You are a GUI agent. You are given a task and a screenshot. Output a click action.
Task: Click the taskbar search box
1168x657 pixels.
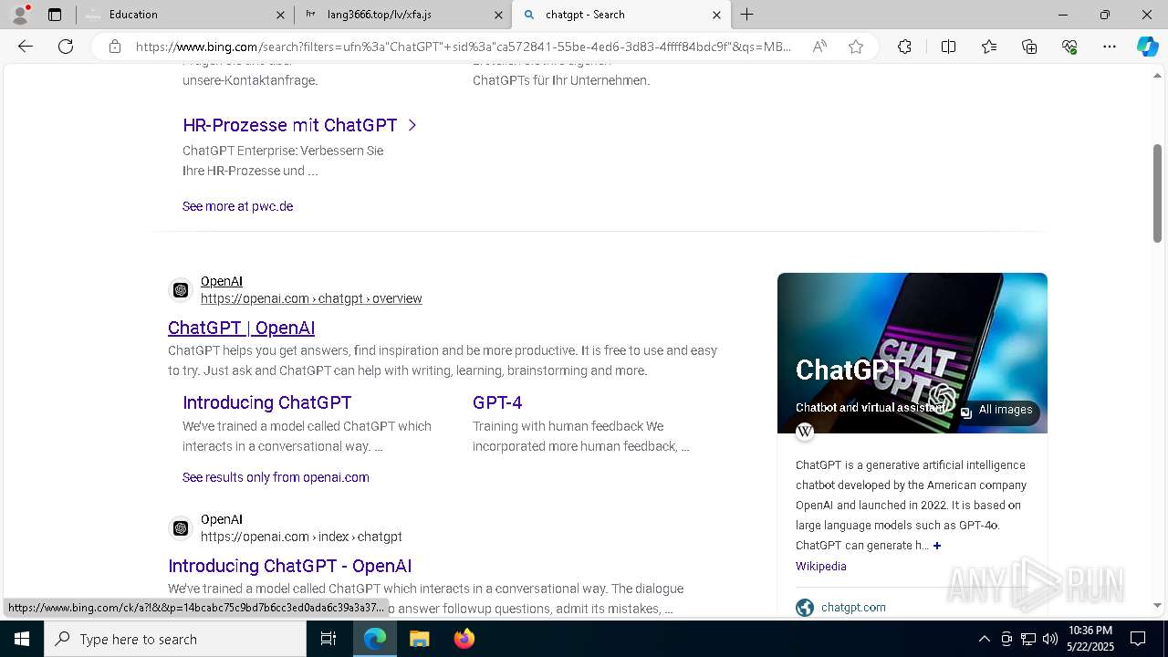(175, 639)
